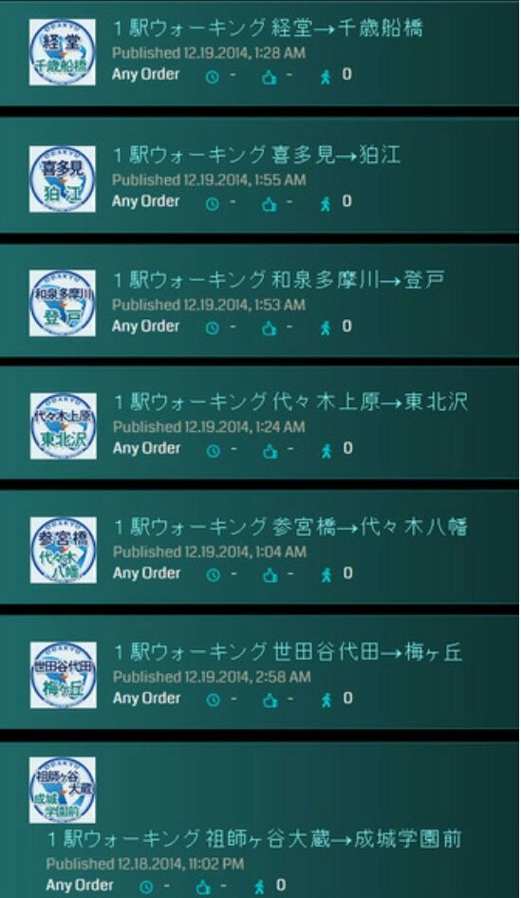Screen dimensions: 521x898
Task: Tap the 和泉多摩川→登戸 mission badge
Action: pos(63,303)
